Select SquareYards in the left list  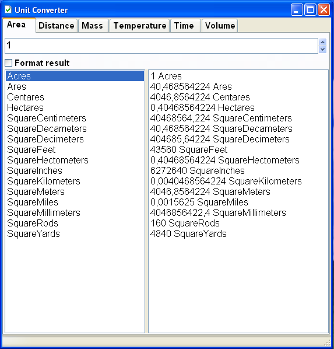(75, 233)
